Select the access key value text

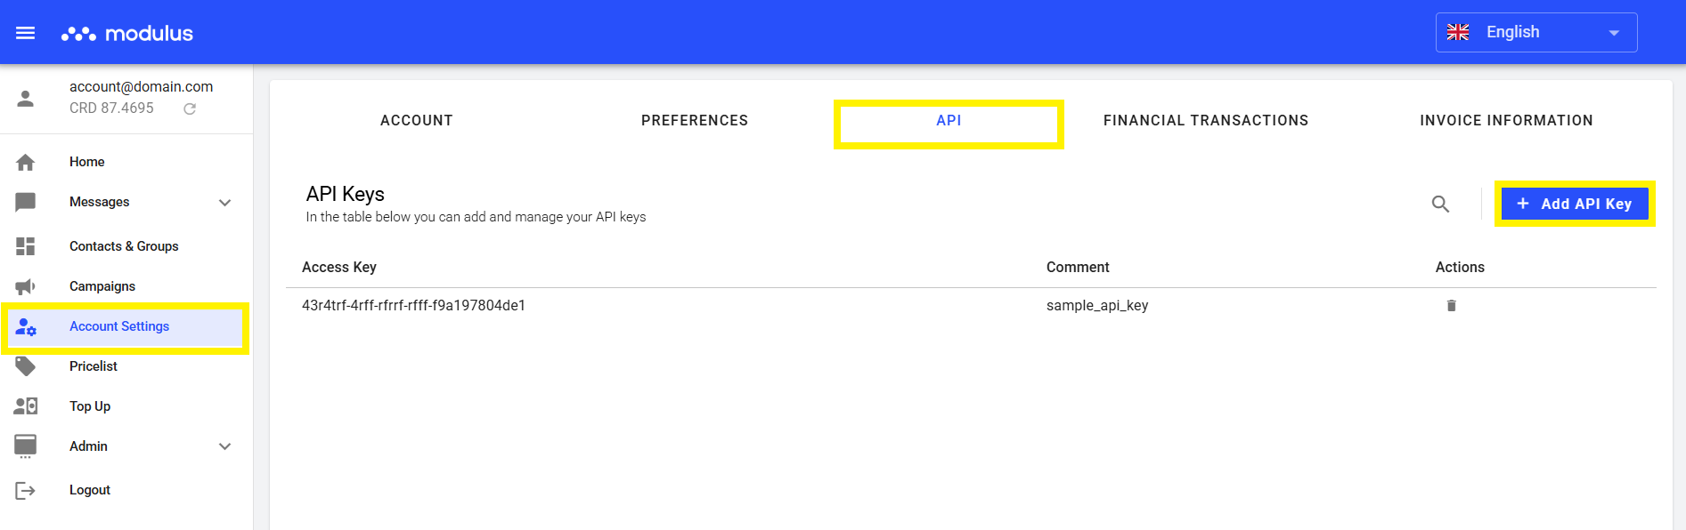pyautogui.click(x=413, y=306)
